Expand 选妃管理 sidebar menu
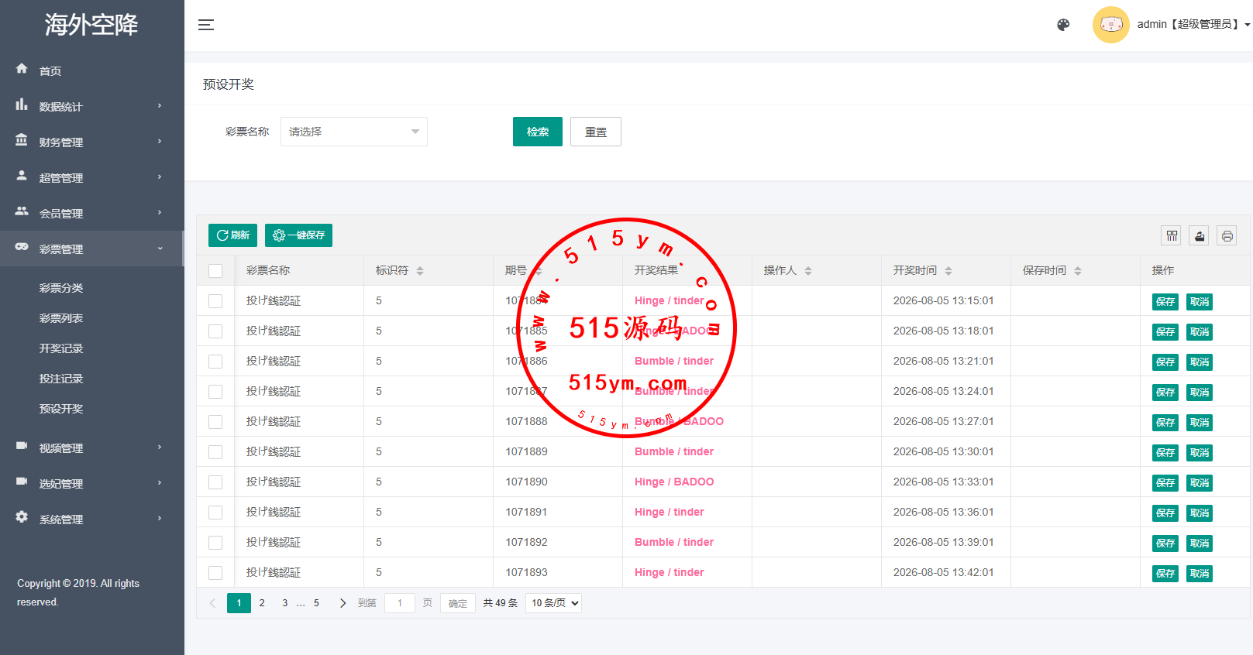1253x655 pixels. tap(92, 483)
